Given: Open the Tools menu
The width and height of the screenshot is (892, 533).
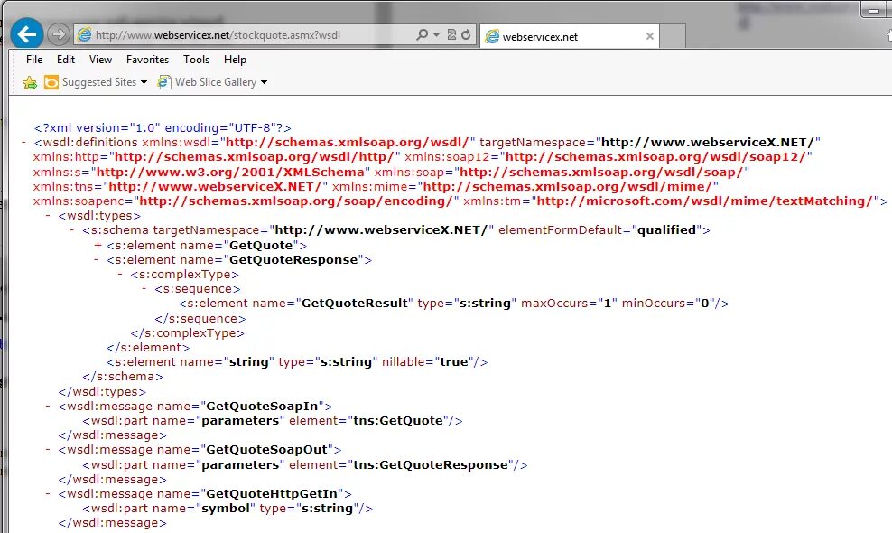Looking at the screenshot, I should pos(196,60).
